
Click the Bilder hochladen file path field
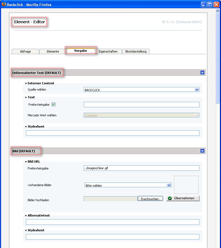pos(111,199)
